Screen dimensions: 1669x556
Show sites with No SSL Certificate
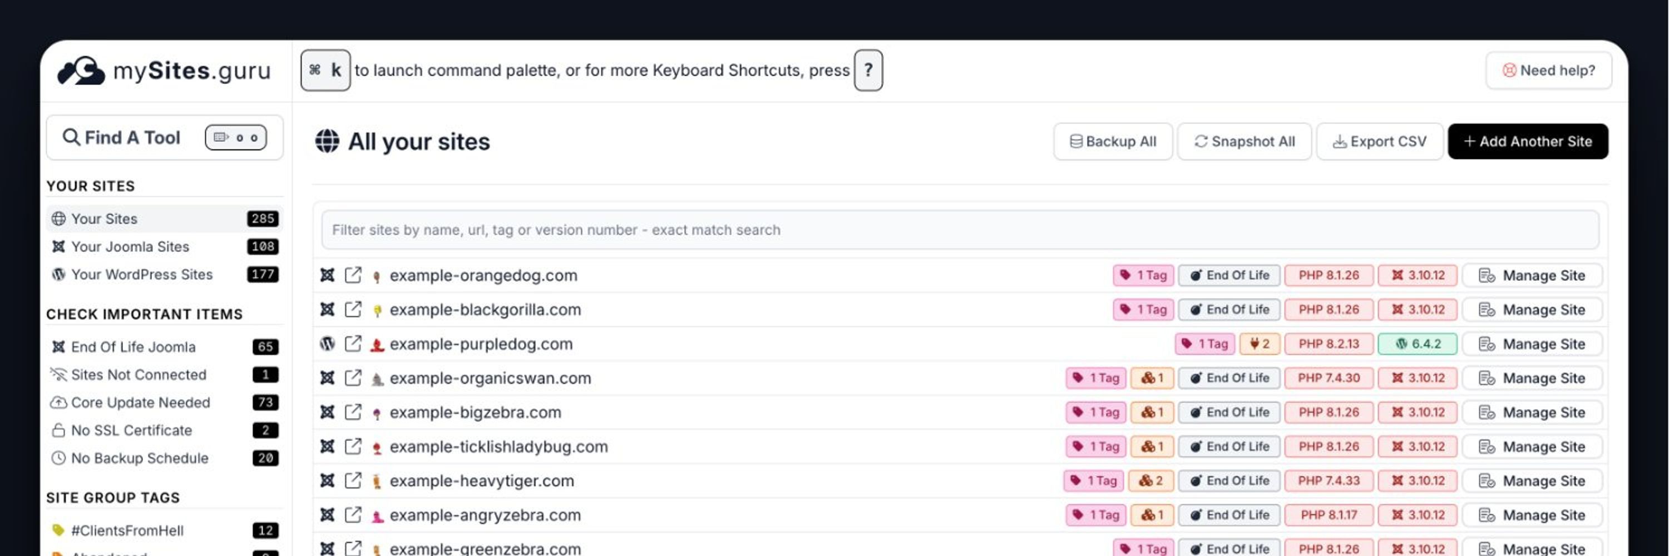tap(165, 430)
